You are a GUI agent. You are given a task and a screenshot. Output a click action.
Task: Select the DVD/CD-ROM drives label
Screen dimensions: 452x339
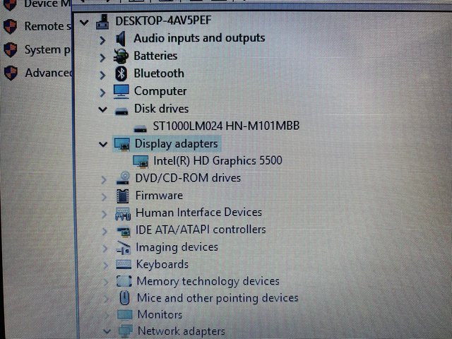pyautogui.click(x=188, y=178)
